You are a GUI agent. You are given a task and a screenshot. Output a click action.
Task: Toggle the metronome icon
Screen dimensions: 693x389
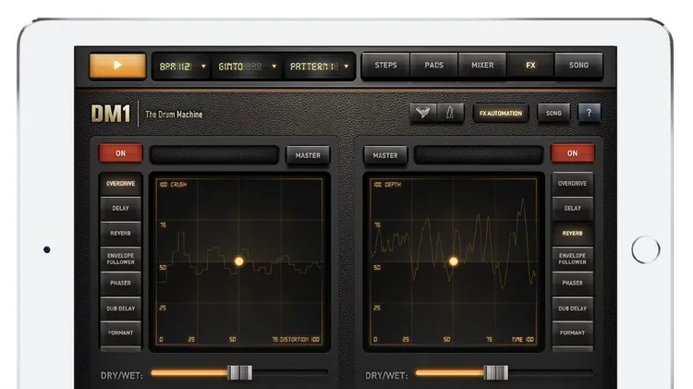pyautogui.click(x=450, y=113)
